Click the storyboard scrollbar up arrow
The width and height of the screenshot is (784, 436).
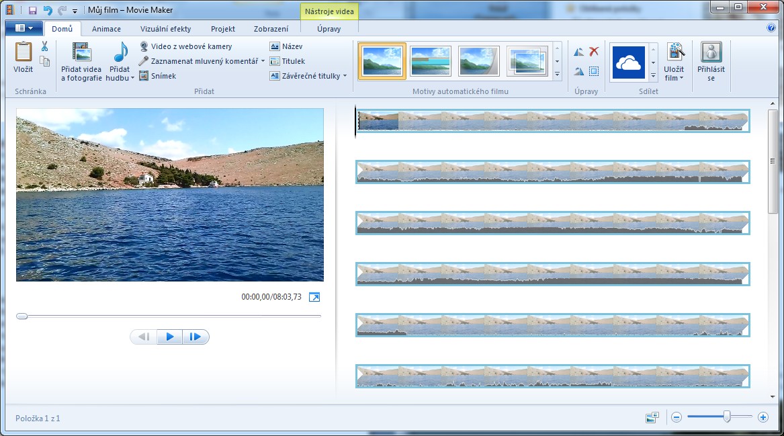click(x=773, y=103)
